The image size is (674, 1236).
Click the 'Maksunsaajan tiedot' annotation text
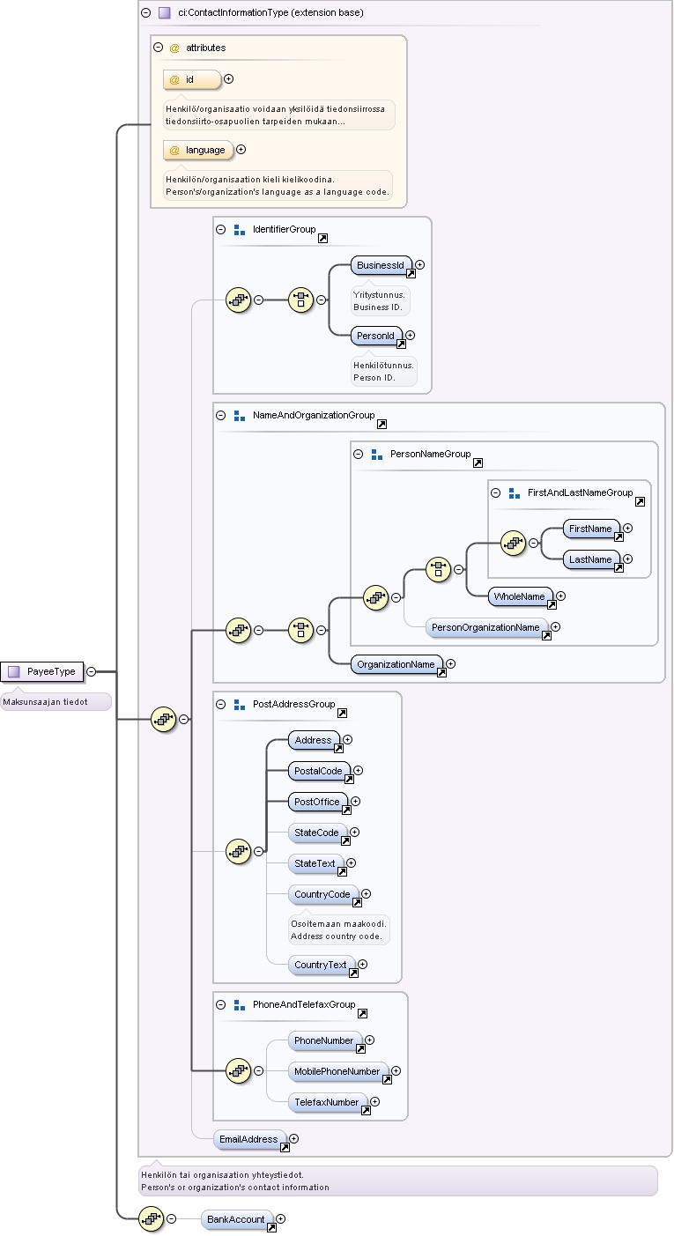[x=46, y=702]
